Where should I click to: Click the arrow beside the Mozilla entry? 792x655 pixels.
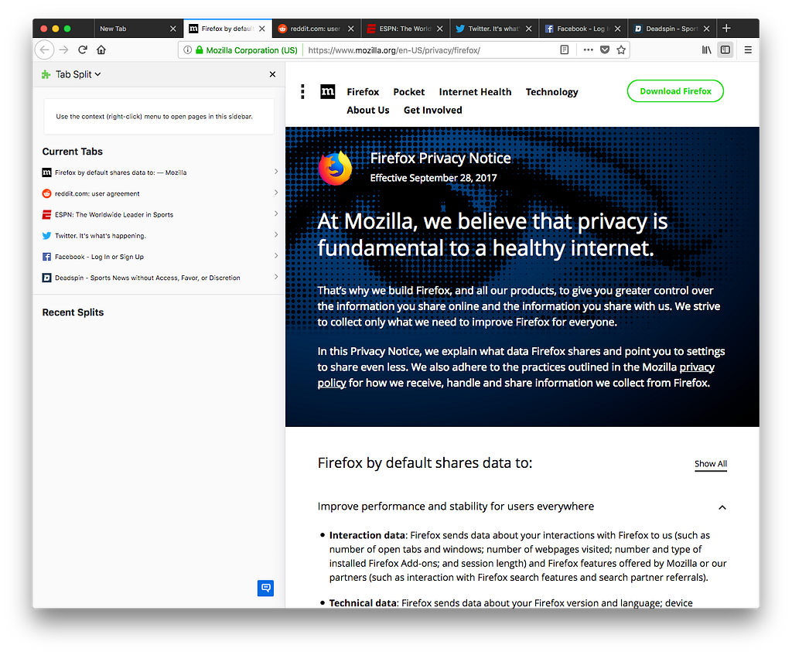point(276,172)
